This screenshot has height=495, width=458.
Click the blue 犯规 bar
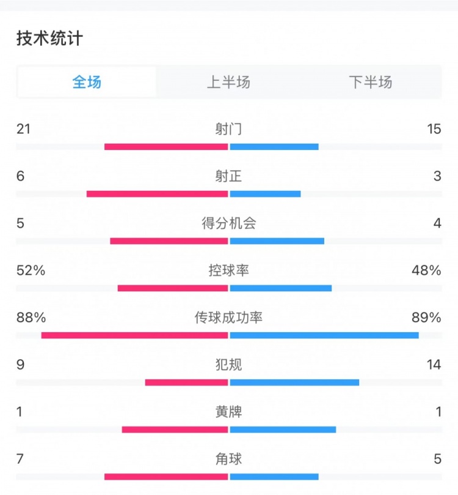pos(294,382)
